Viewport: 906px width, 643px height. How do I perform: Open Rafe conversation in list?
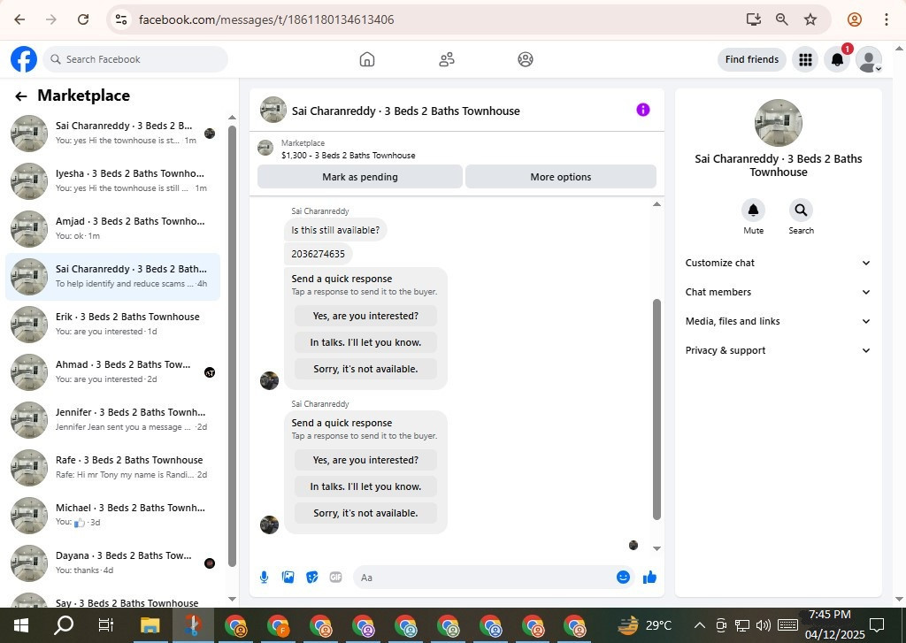point(112,467)
